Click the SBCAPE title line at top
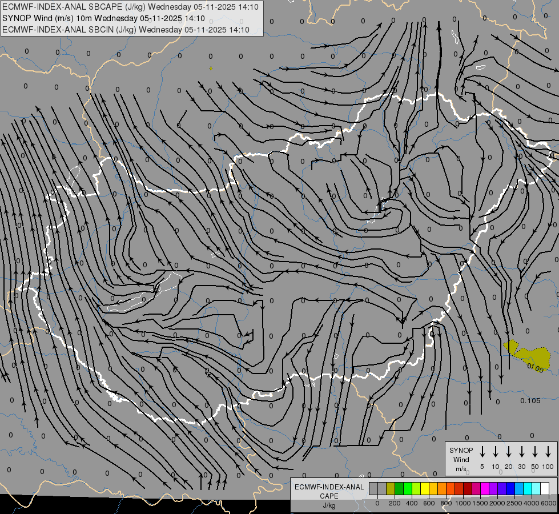The width and height of the screenshot is (559, 514). [130, 7]
